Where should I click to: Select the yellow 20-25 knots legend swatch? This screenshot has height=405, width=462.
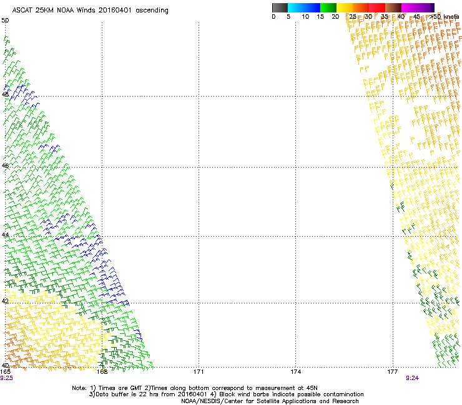[345, 7]
